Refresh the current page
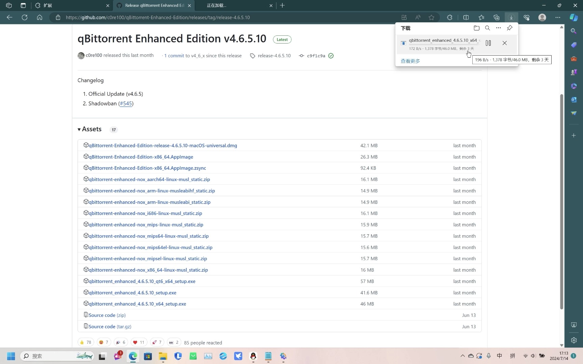Viewport: 583px width, 364px height. (25, 18)
